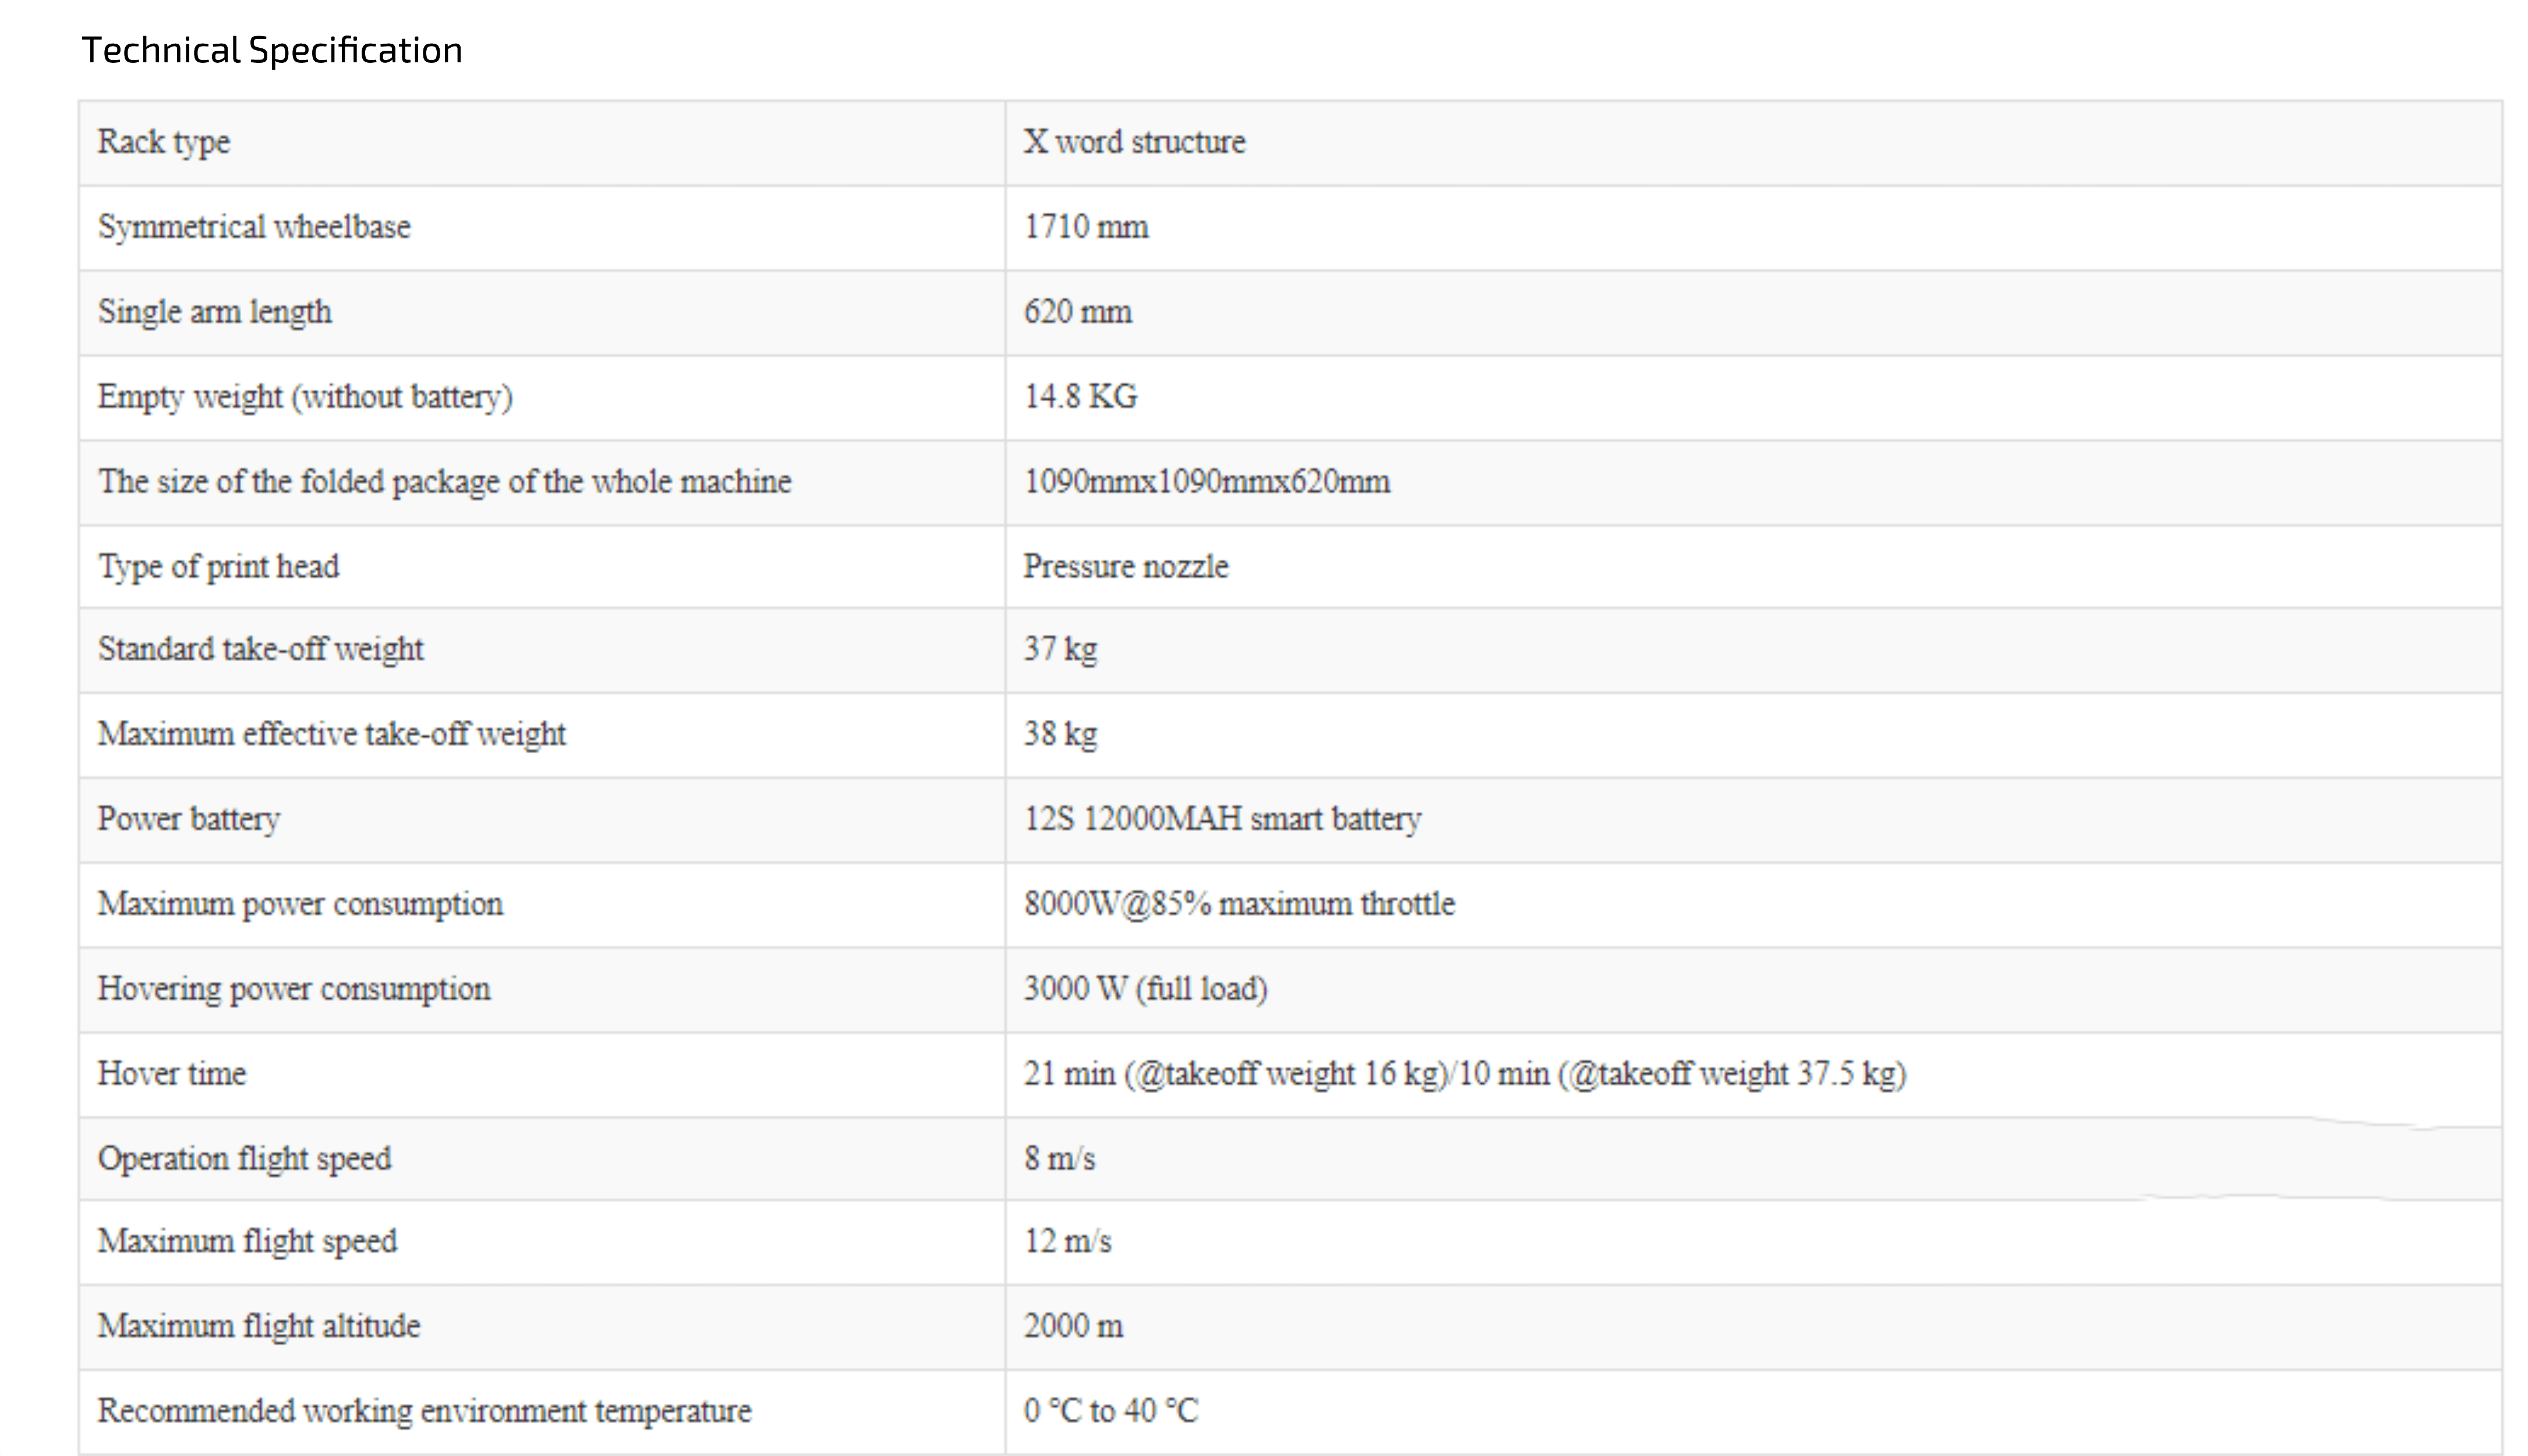This screenshot has width=2528, height=1456.
Task: Click the 1710 mm wheelbase value
Action: 1086,227
